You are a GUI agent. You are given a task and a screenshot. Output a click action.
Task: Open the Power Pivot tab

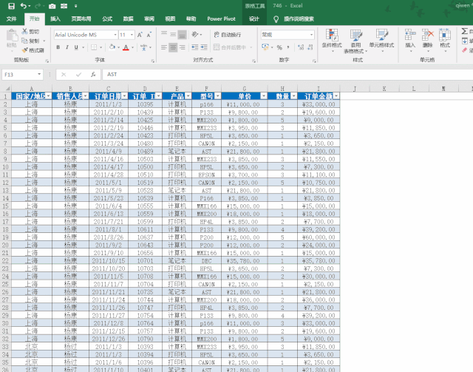point(221,18)
